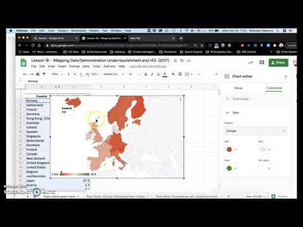Open the Format menu in Sheets

[74, 66]
